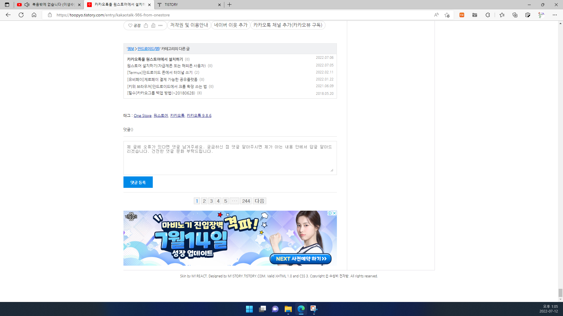Screen dimensions: 563x316
Task: Open Favorites bar star-list dropdown
Action: point(502,15)
